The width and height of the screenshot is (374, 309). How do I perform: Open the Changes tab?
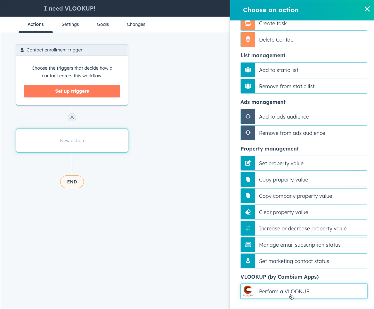[x=136, y=24]
